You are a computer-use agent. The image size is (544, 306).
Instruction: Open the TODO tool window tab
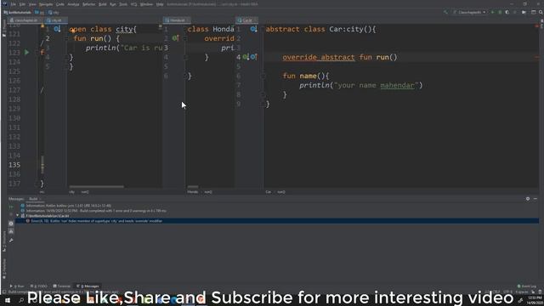(x=38, y=286)
